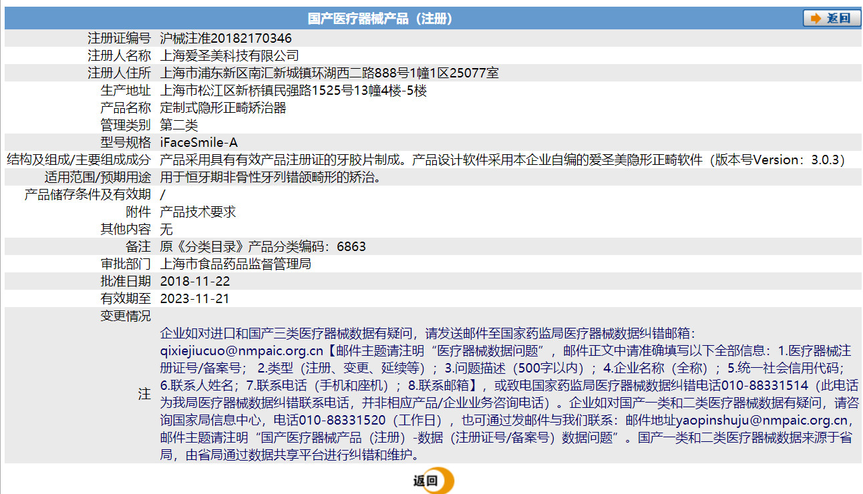Click attachment value 产品技术要求
Screen dimensions: 863x494
(198, 212)
